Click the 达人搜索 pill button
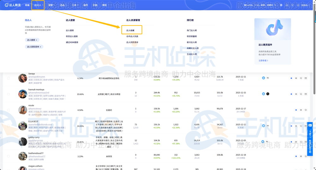Viewport: 316px width, 170px height. click(32, 40)
